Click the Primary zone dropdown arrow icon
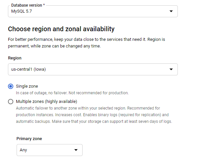207x161 pixels. pyautogui.click(x=76, y=150)
